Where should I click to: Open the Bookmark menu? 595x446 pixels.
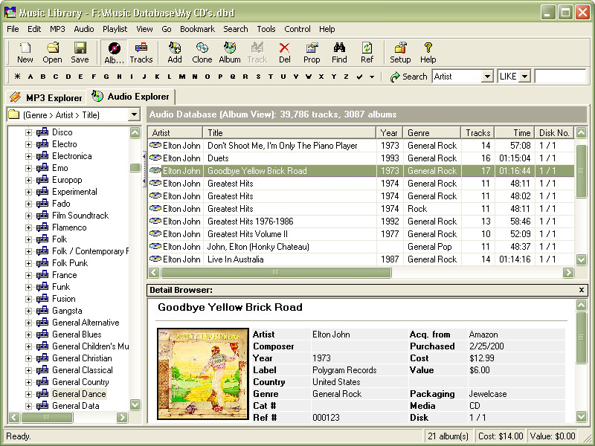pyautogui.click(x=197, y=29)
